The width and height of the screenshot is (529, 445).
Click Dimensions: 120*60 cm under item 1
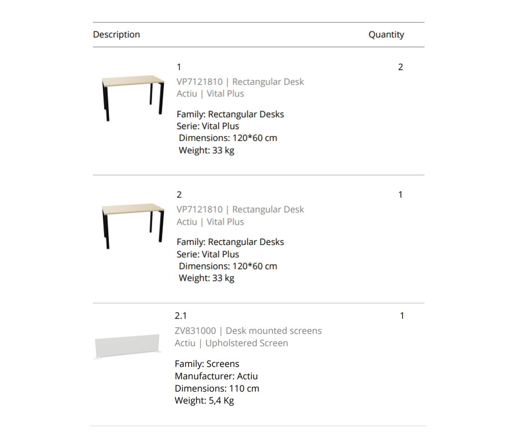click(x=228, y=138)
